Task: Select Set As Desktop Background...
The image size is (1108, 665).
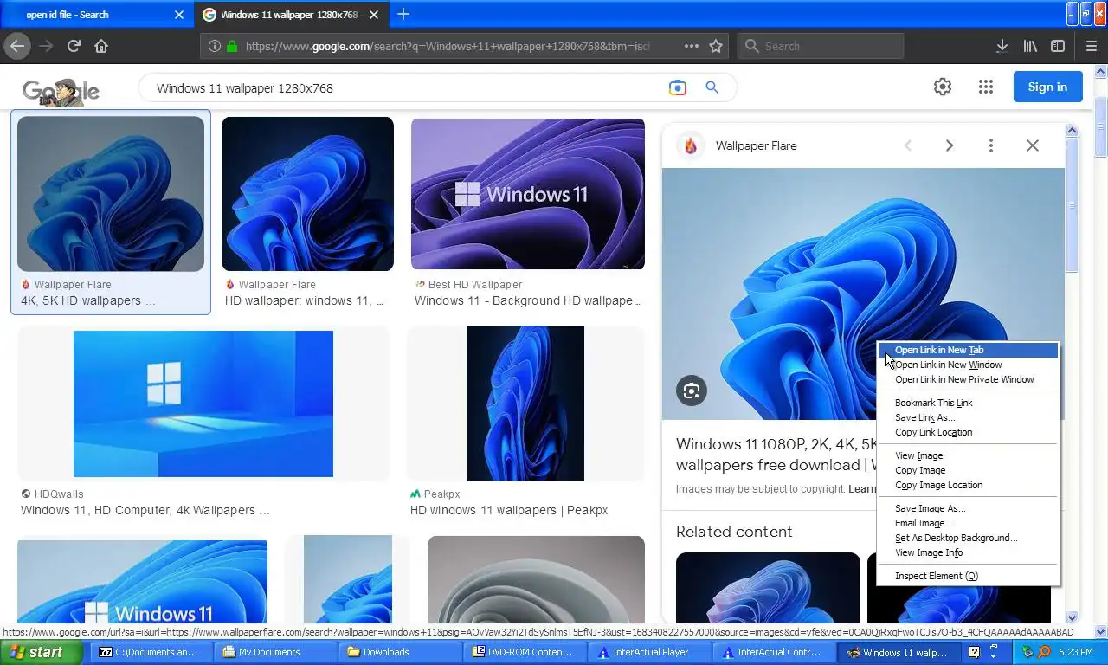Action: 968,538
